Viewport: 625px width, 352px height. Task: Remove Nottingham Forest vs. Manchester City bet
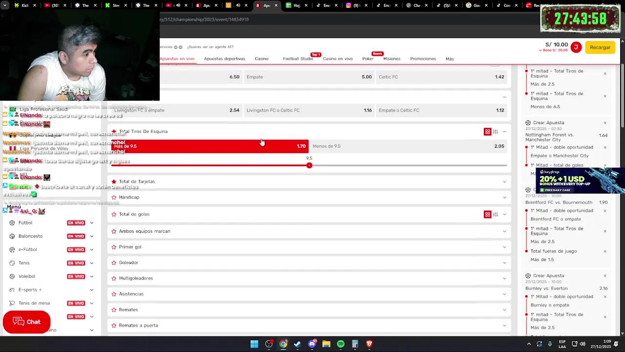pos(605,123)
